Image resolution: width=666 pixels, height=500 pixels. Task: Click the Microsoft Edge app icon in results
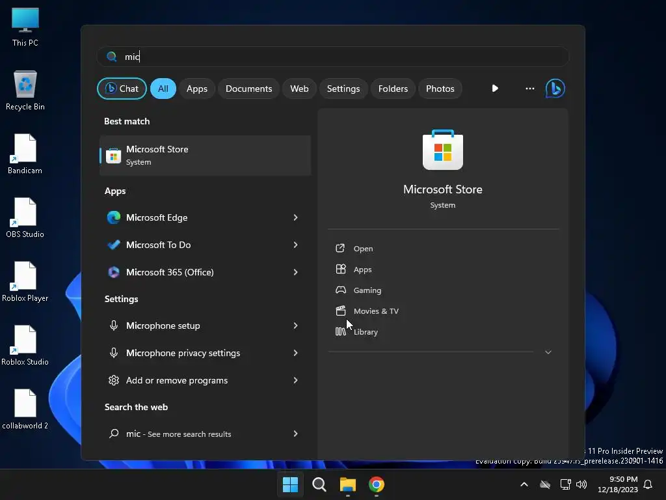[113, 217]
